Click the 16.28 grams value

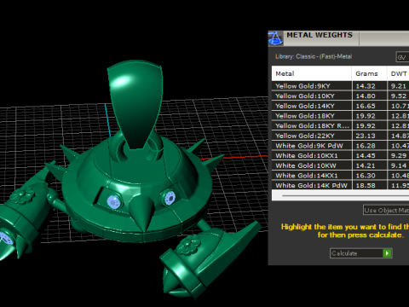[366, 146]
